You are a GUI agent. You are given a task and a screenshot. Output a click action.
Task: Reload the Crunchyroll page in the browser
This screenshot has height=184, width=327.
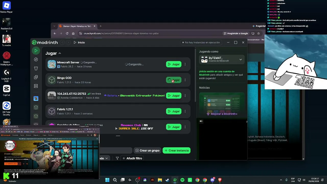coord(67,33)
